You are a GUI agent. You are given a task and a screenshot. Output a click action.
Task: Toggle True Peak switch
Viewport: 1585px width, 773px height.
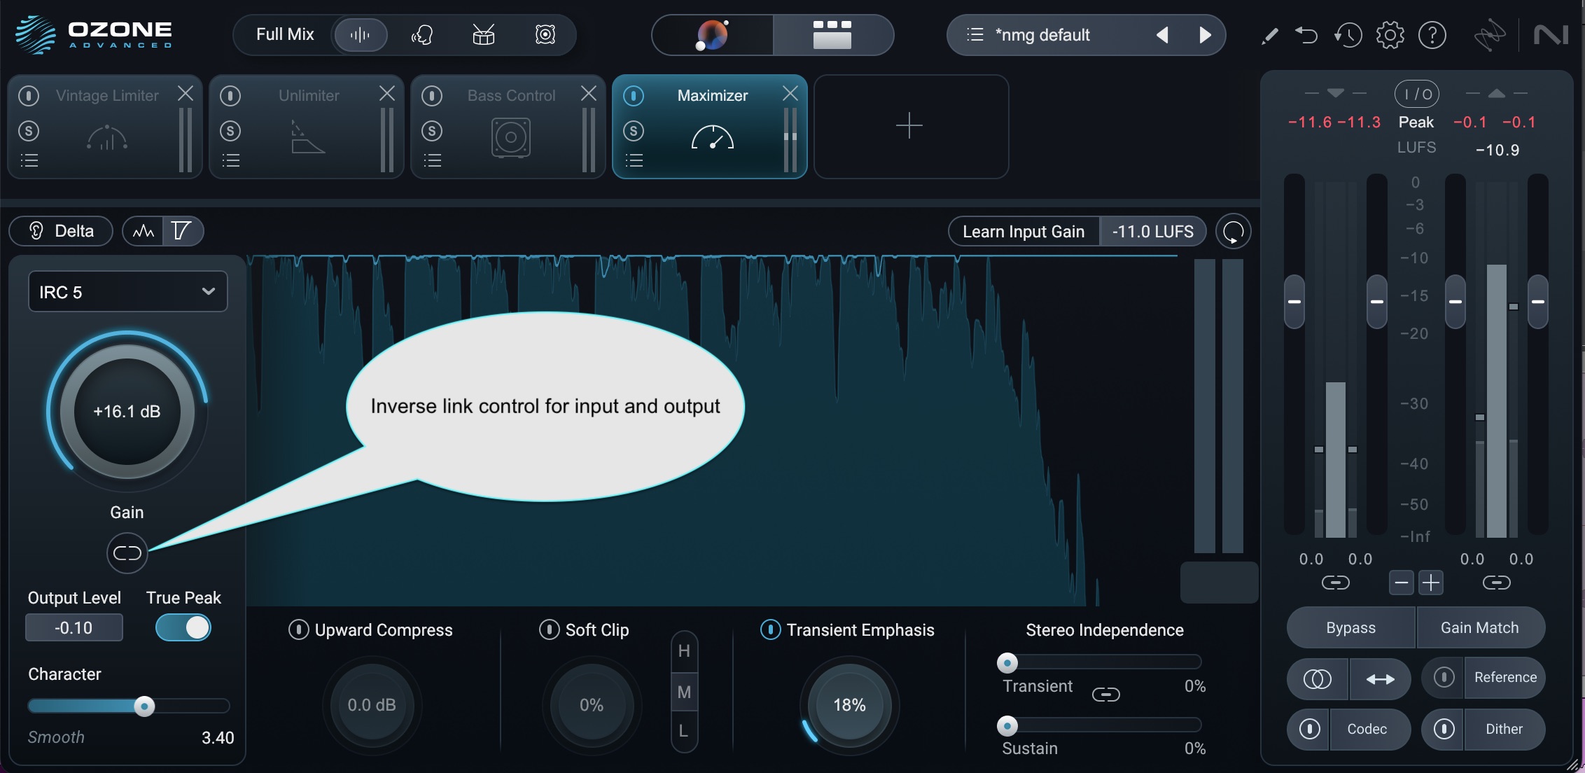183,627
